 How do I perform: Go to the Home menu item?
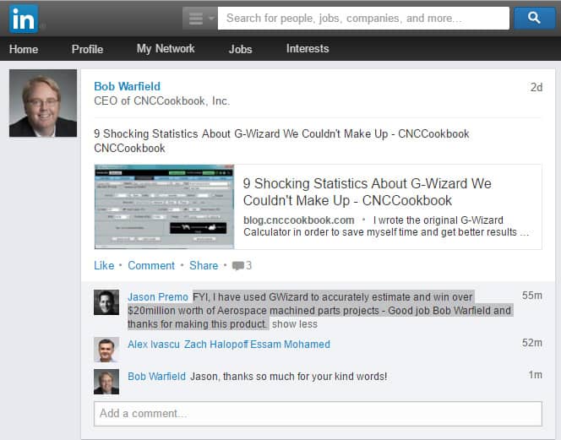coord(24,49)
